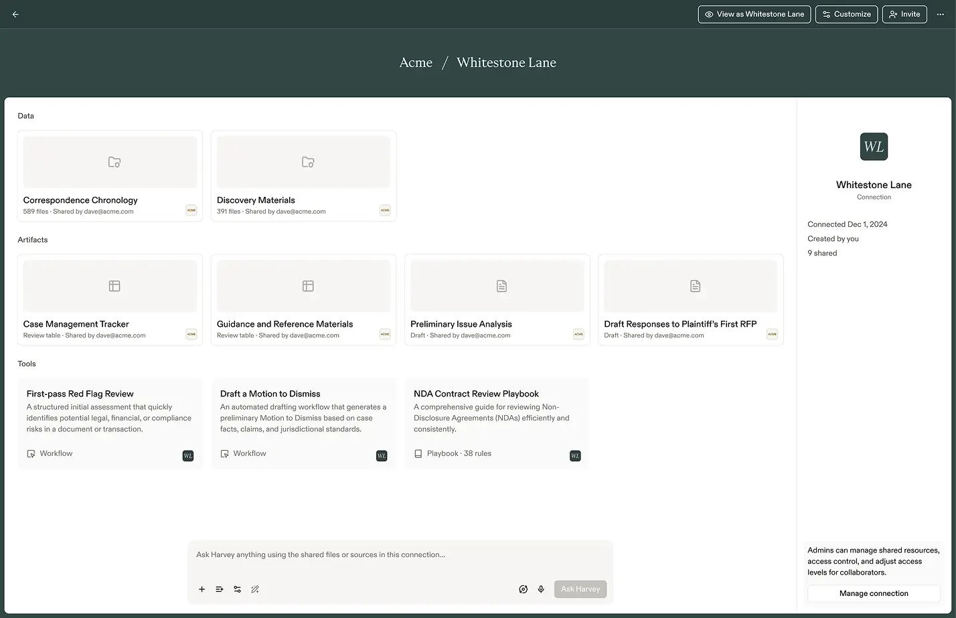Open the Correspondence Chronology folder
Viewport: 956px width, 618px height.
click(110, 176)
